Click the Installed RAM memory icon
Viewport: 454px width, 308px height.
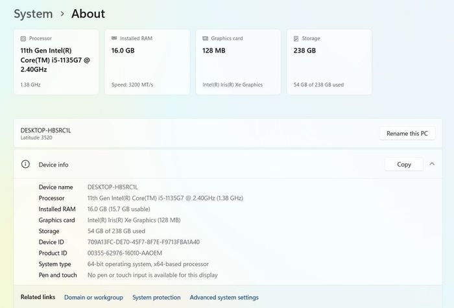(x=114, y=38)
